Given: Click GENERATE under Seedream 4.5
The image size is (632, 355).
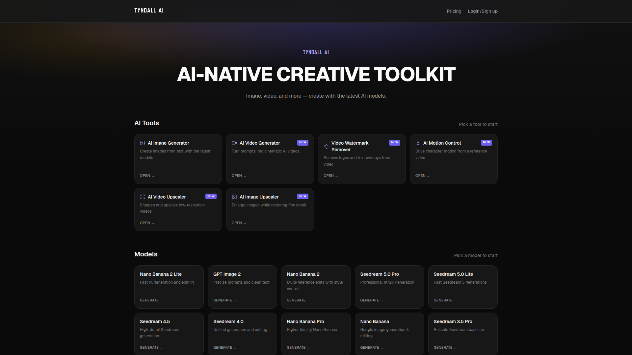Looking at the screenshot, I should coord(151,347).
